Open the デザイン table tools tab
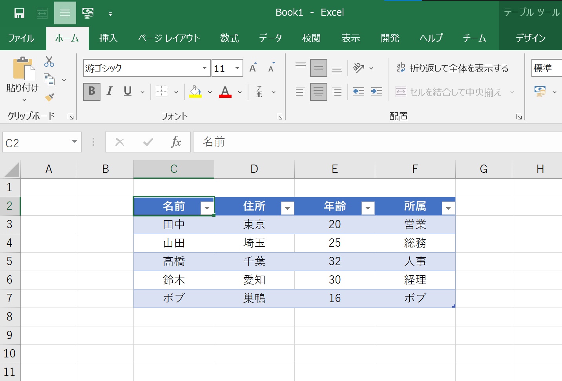Image resolution: width=562 pixels, height=381 pixels. click(x=531, y=38)
